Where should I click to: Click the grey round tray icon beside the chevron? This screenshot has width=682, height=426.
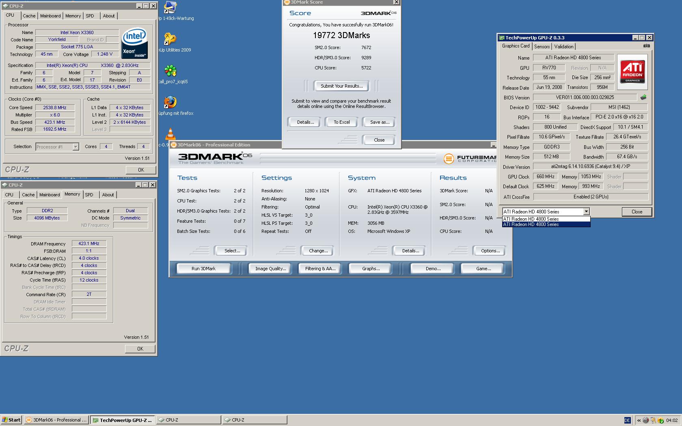pos(645,420)
